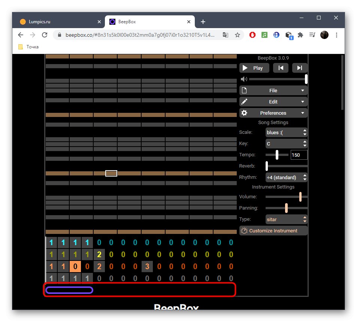Open the user profile avatar
Image resolution: width=357 pixels, height=322 pixels.
pyautogui.click(x=324, y=35)
